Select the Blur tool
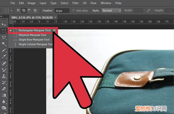This screenshot has width=174, height=114. click(4, 102)
